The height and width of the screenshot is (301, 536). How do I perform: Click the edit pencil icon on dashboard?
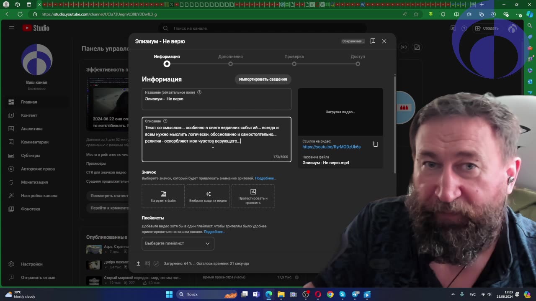coord(417,47)
